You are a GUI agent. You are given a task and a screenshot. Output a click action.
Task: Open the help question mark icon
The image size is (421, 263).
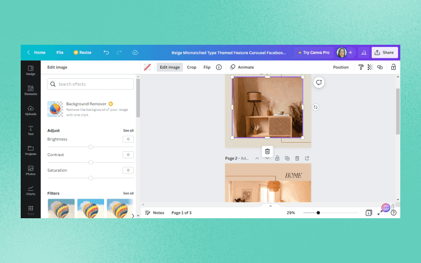(394, 213)
